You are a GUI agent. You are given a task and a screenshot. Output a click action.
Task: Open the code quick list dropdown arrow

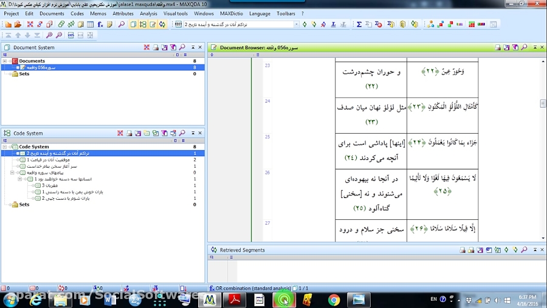[297, 24]
